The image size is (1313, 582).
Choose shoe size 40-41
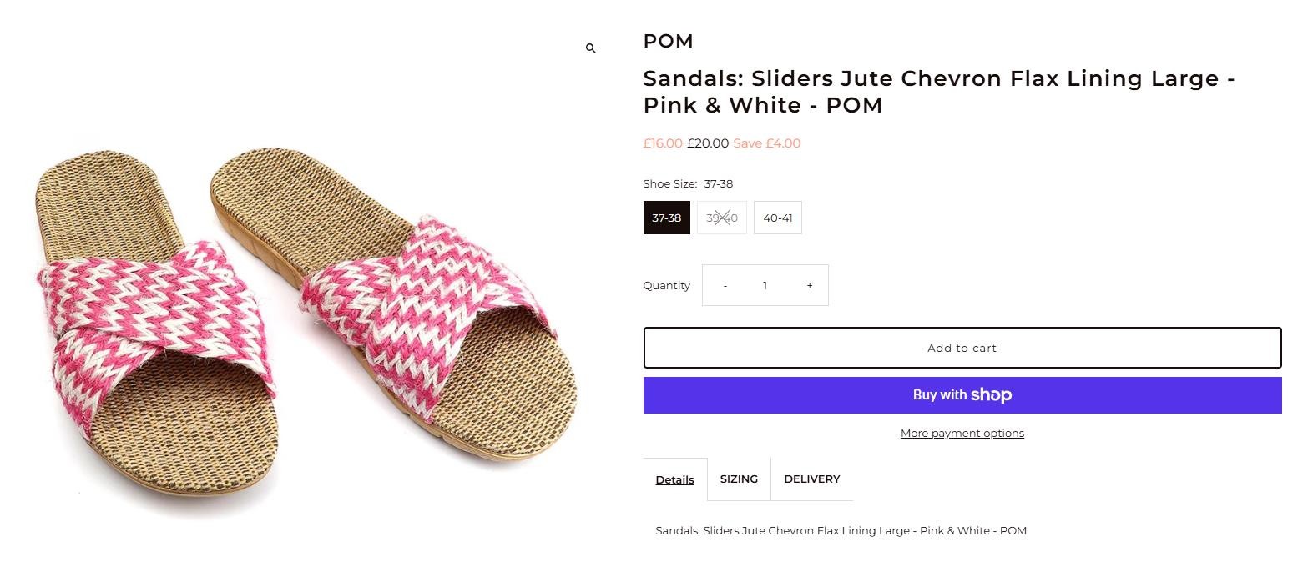point(777,218)
